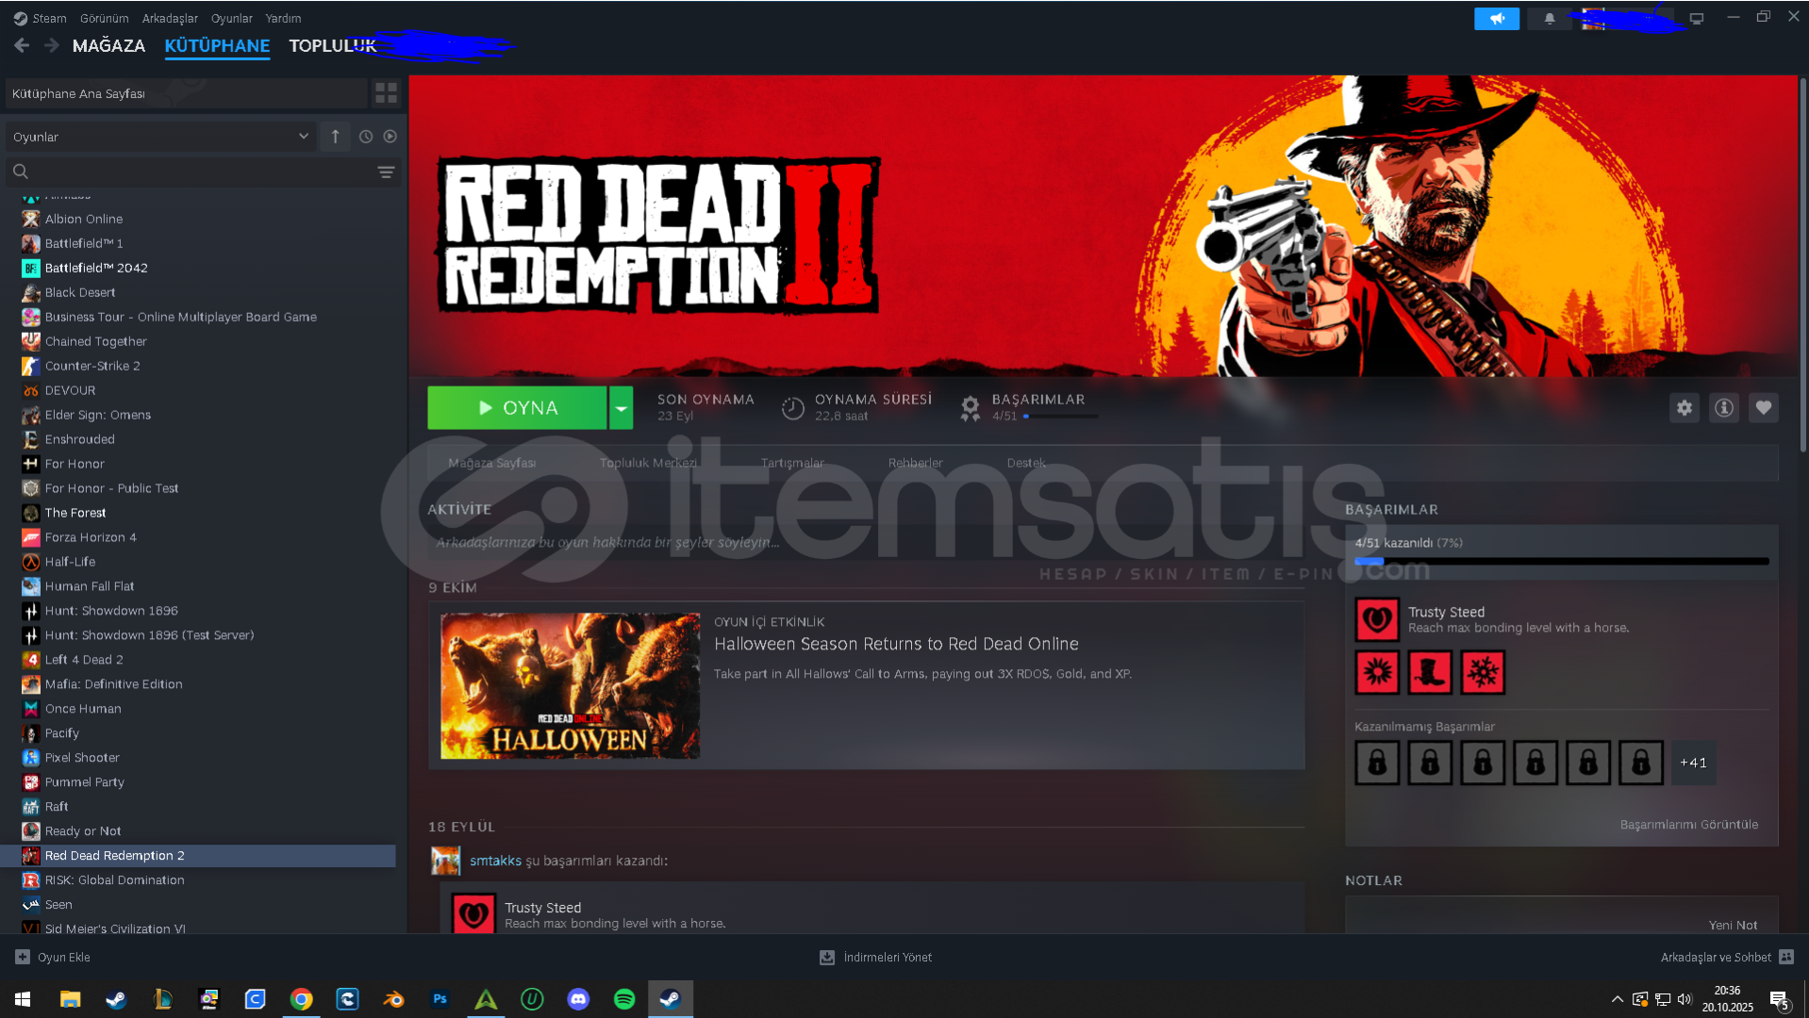The height and width of the screenshot is (1018, 1809).
Task: Click the first locked achievement icon
Action: [1377, 763]
